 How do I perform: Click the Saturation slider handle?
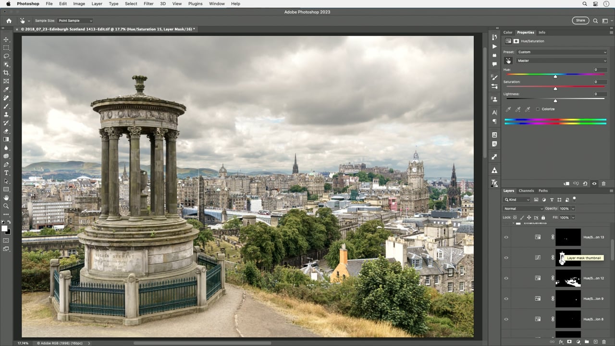coord(555,88)
